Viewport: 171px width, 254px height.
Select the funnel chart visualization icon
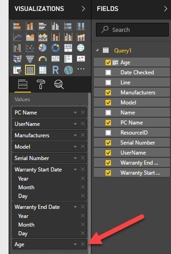(x=30, y=59)
